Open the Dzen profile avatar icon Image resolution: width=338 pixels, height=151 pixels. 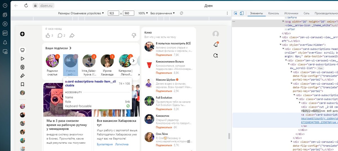pos(216,34)
